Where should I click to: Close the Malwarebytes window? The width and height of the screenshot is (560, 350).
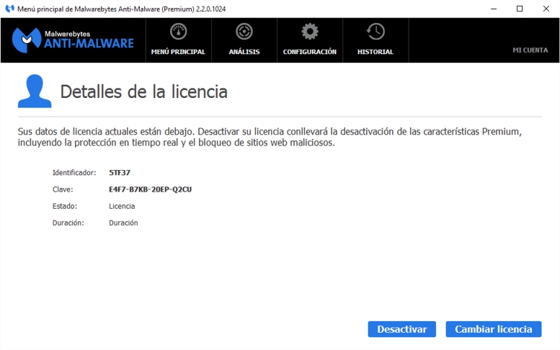pyautogui.click(x=546, y=9)
